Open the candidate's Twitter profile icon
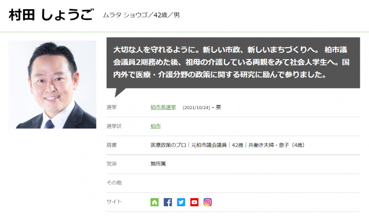Image resolution: width=369 pixels, height=216 pixels. 181,202
